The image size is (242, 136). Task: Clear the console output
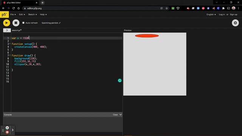[115, 115]
